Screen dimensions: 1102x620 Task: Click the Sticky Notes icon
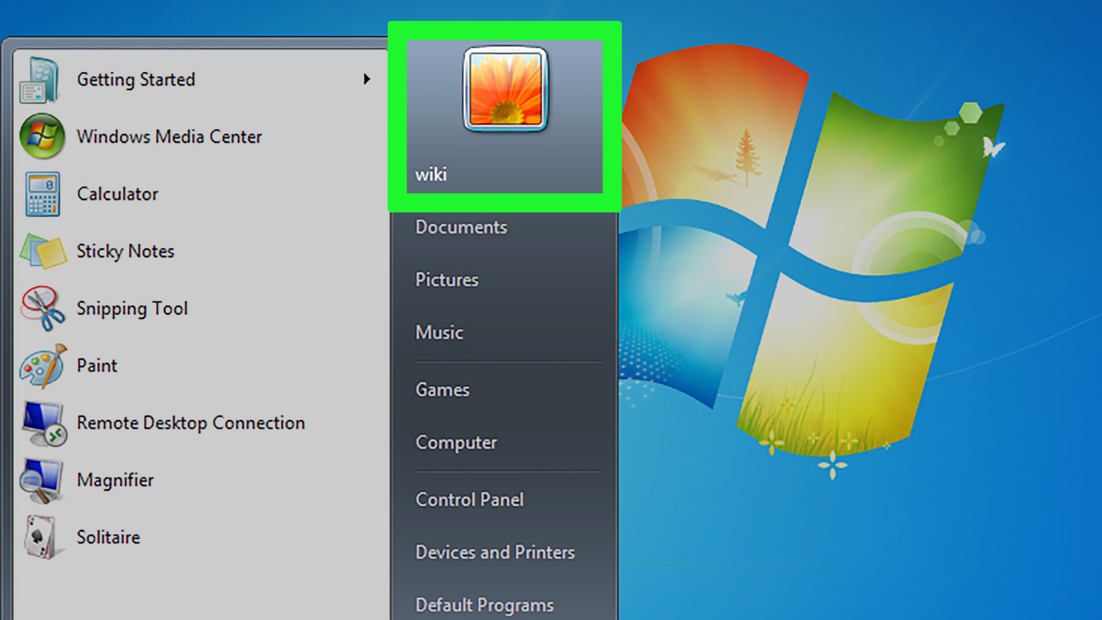[43, 251]
